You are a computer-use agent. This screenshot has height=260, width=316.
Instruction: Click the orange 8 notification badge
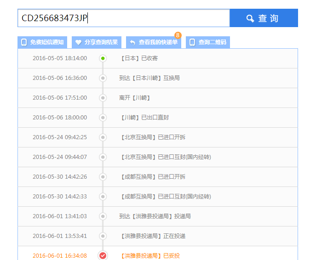(x=178, y=35)
